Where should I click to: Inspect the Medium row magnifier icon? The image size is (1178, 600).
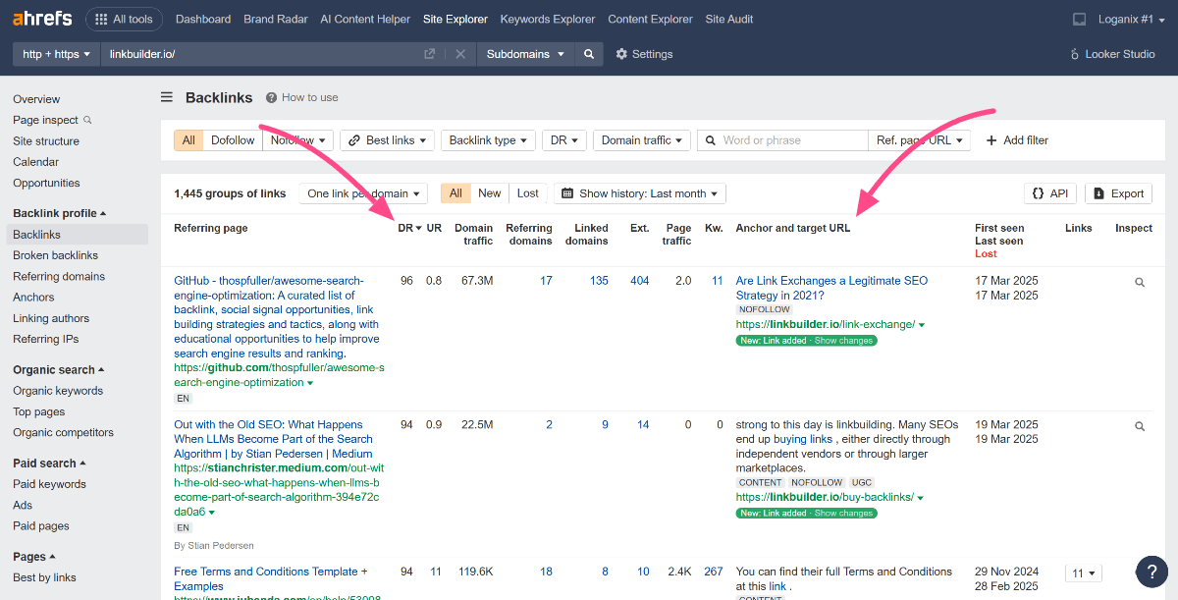coord(1140,426)
